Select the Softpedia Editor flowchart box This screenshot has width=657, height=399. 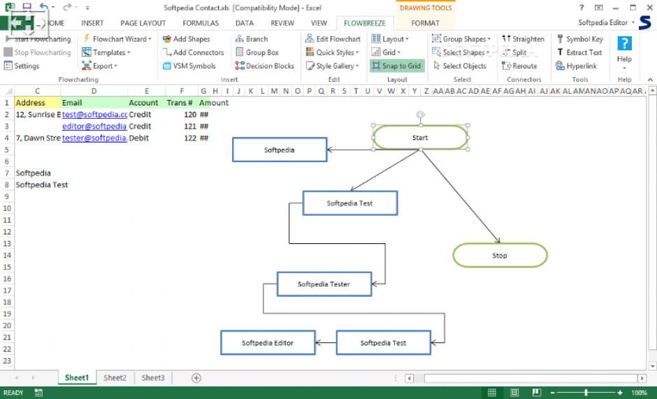click(x=268, y=342)
